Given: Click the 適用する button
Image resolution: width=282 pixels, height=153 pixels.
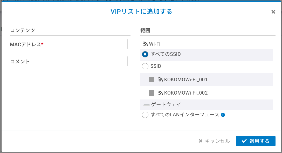Looking at the screenshot, I should [256, 141].
